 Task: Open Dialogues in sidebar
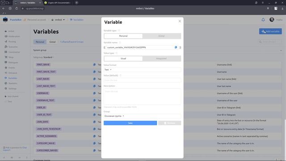click(x=11, y=63)
